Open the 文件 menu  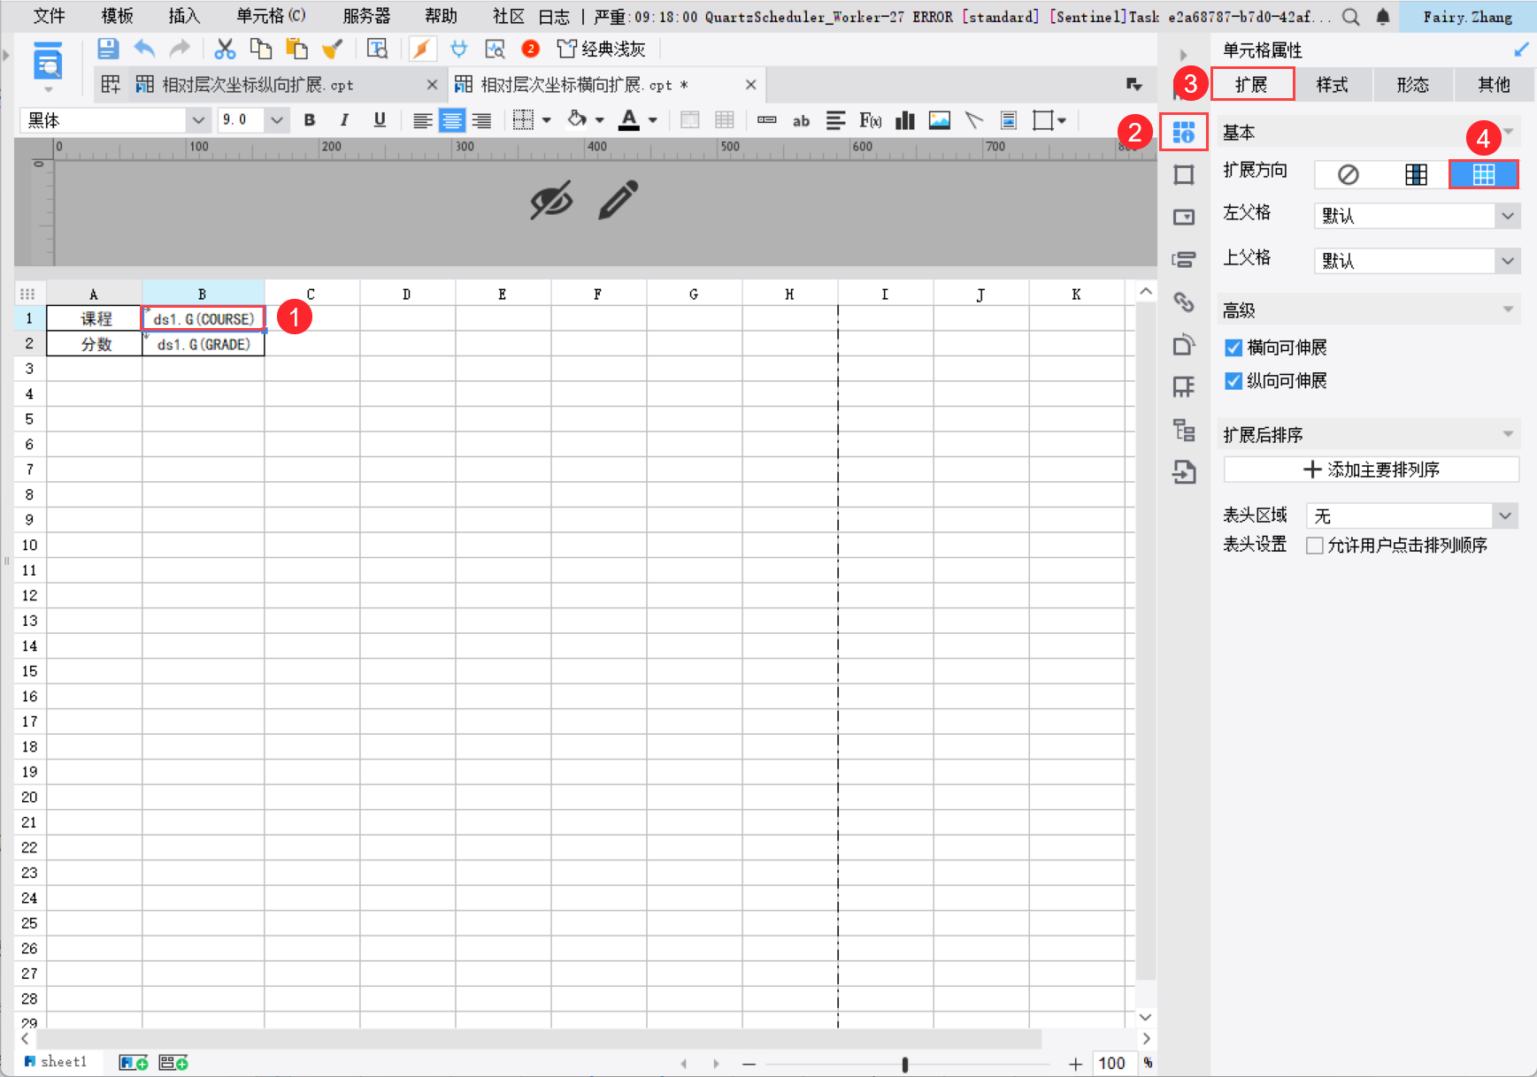(49, 16)
